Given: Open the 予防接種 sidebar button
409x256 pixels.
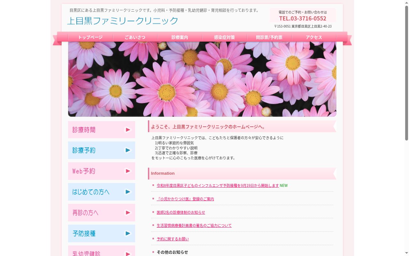Looking at the screenshot, I should pyautogui.click(x=102, y=234).
